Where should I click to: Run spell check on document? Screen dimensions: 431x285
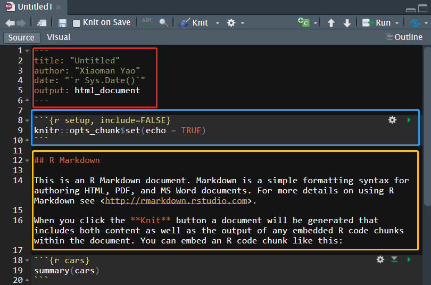pyautogui.click(x=147, y=22)
